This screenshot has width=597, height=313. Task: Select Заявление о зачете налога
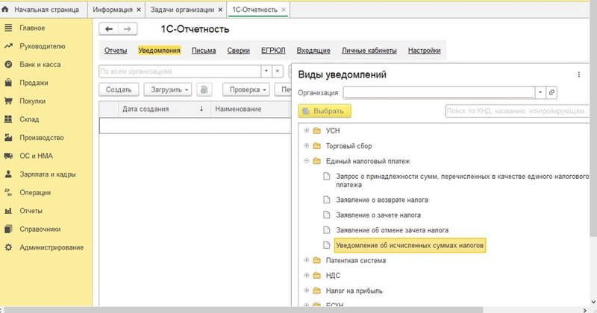click(378, 215)
